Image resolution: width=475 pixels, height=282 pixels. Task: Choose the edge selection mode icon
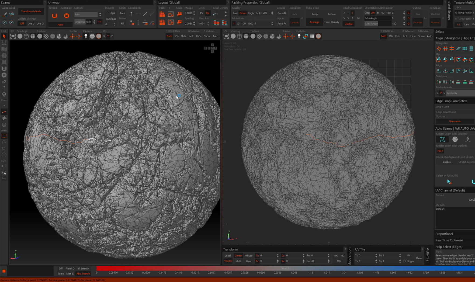tap(4, 112)
